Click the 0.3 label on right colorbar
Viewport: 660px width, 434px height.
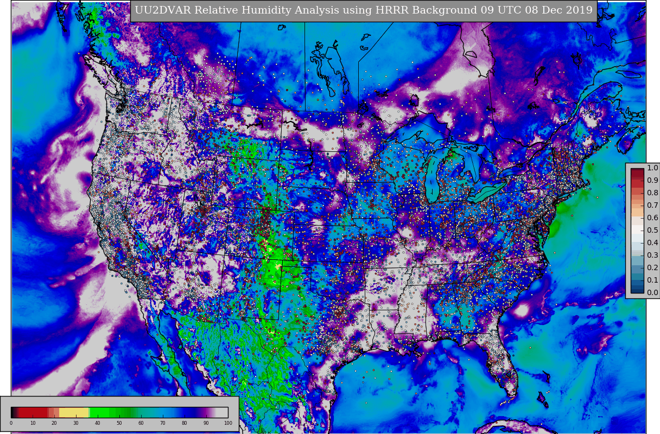coord(652,256)
